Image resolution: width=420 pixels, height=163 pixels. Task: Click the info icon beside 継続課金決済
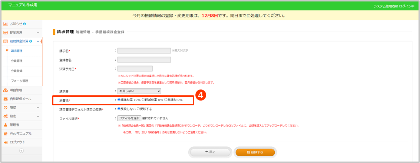click(x=30, y=41)
